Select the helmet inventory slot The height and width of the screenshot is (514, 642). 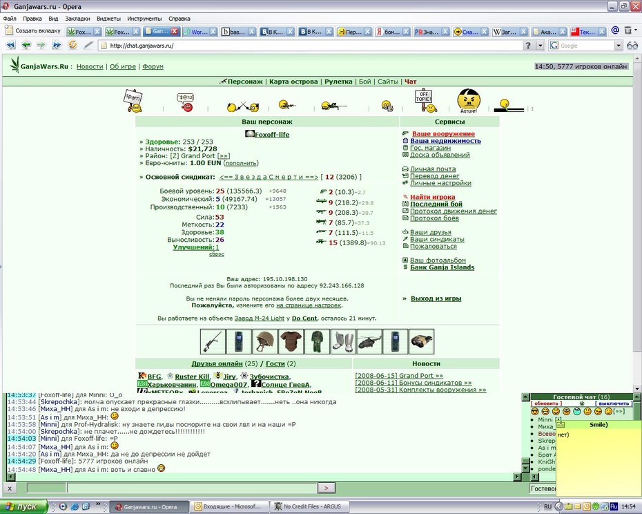pyautogui.click(x=265, y=341)
